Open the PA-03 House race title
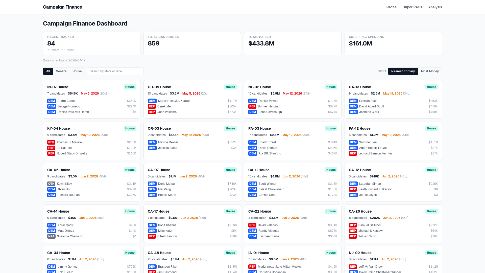Screen dimensions: 485x273 coord(259,128)
